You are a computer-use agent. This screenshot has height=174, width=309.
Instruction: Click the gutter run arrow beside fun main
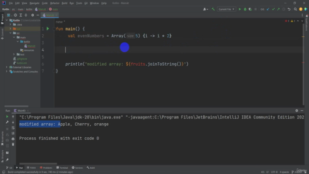coord(48,29)
